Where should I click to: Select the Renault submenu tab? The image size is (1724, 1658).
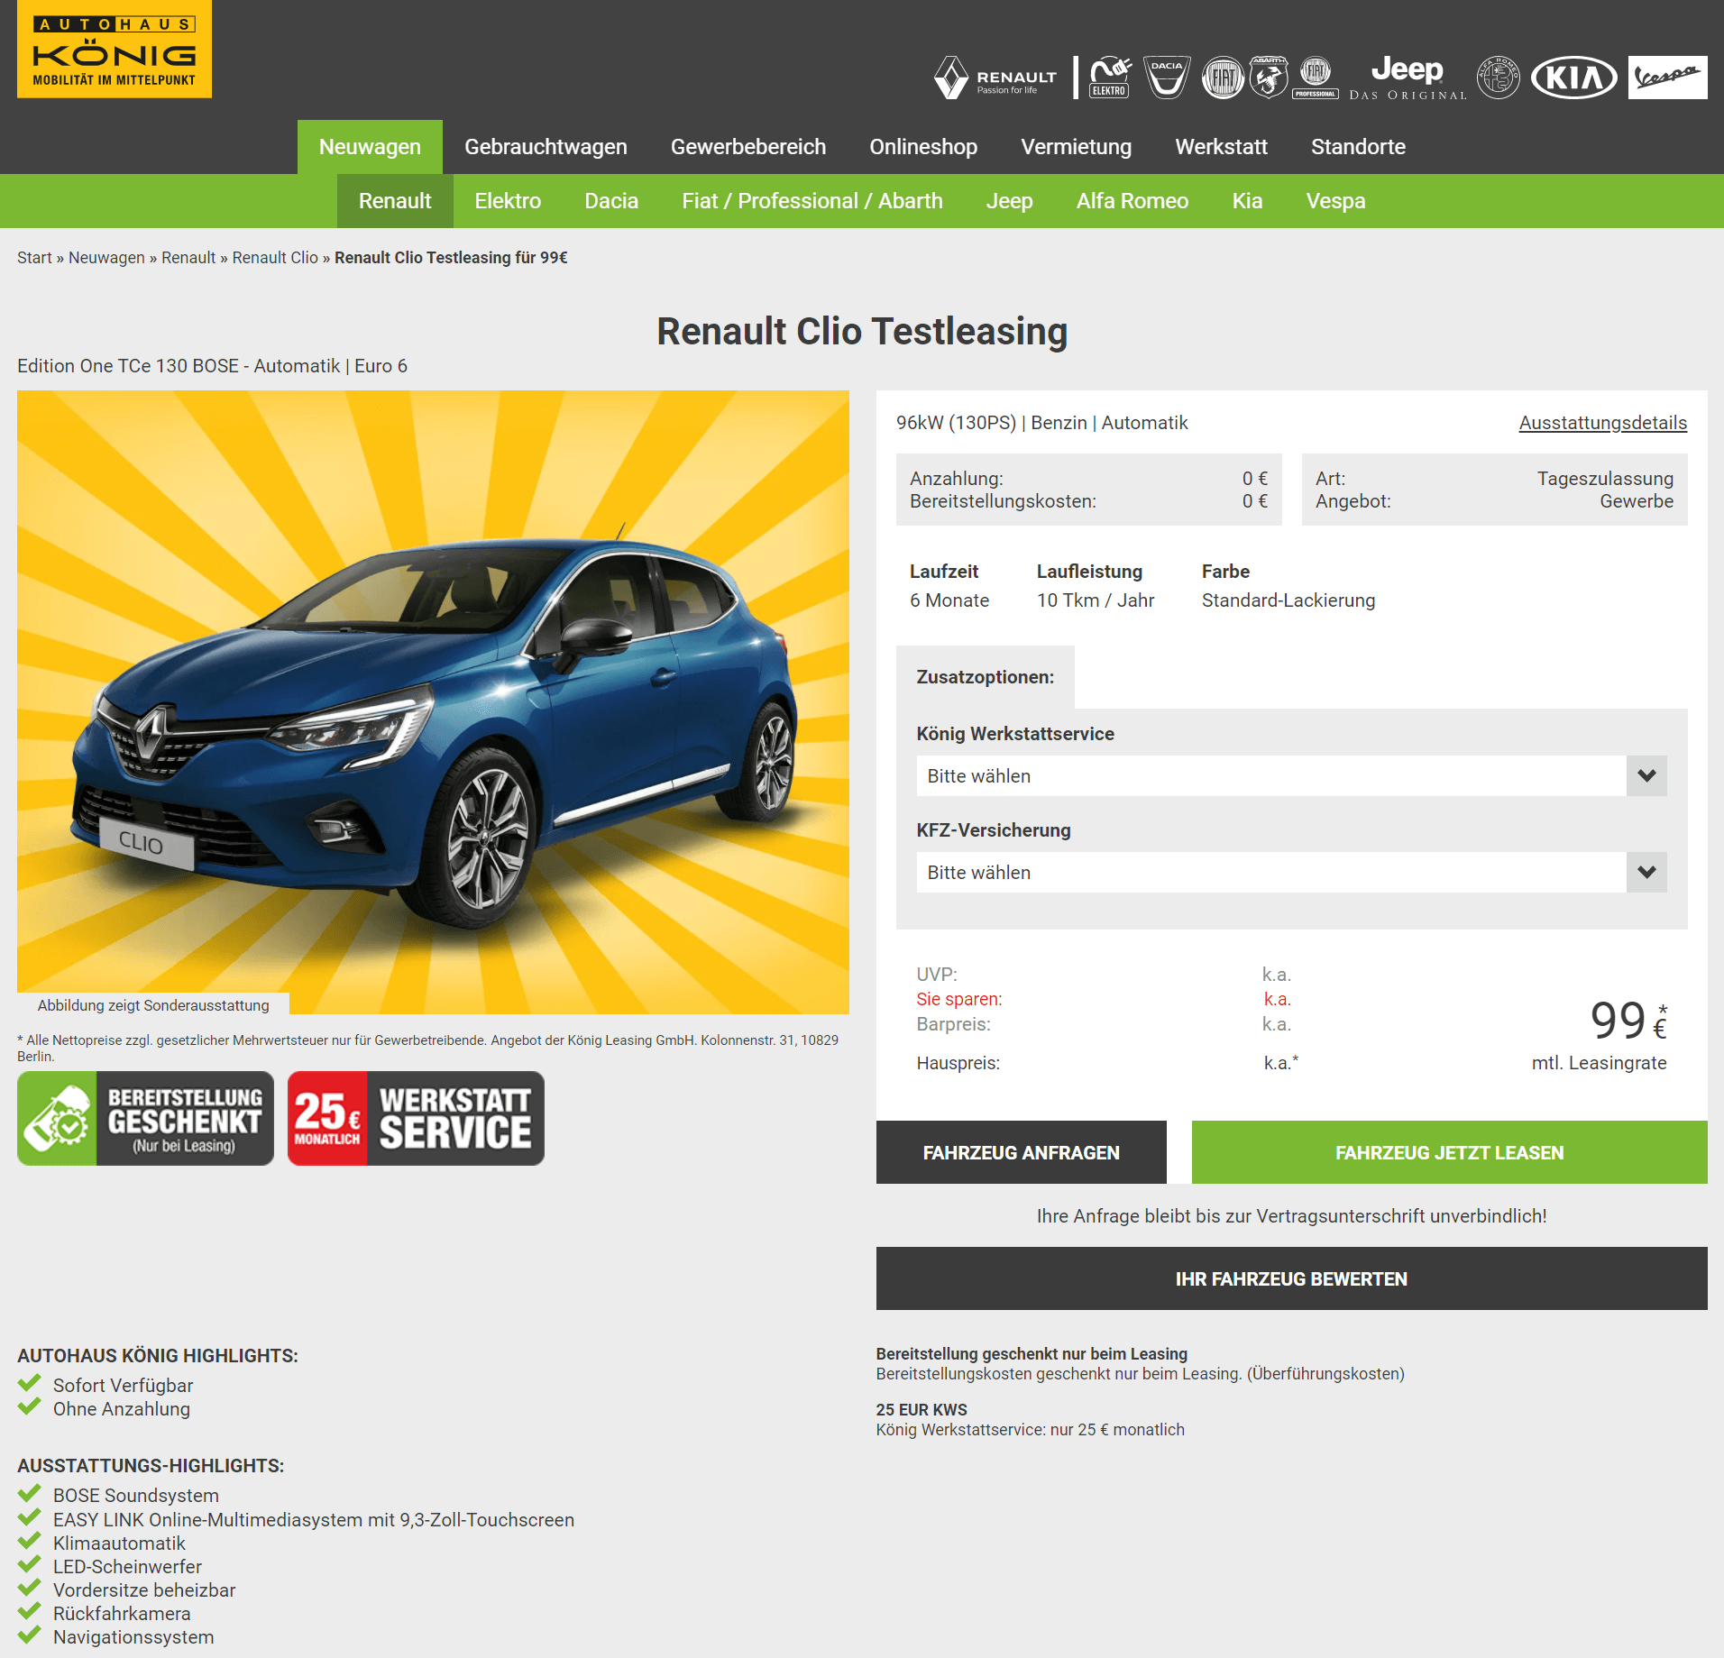coord(395,201)
